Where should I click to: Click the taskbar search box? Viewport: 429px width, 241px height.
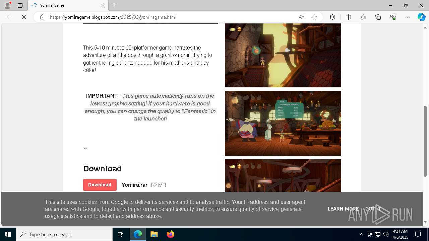64,234
